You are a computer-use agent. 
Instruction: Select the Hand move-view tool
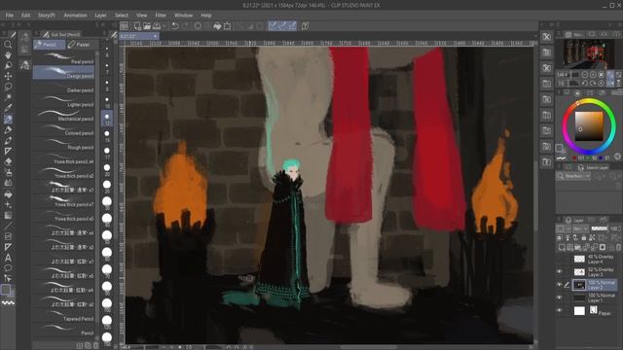click(8, 55)
